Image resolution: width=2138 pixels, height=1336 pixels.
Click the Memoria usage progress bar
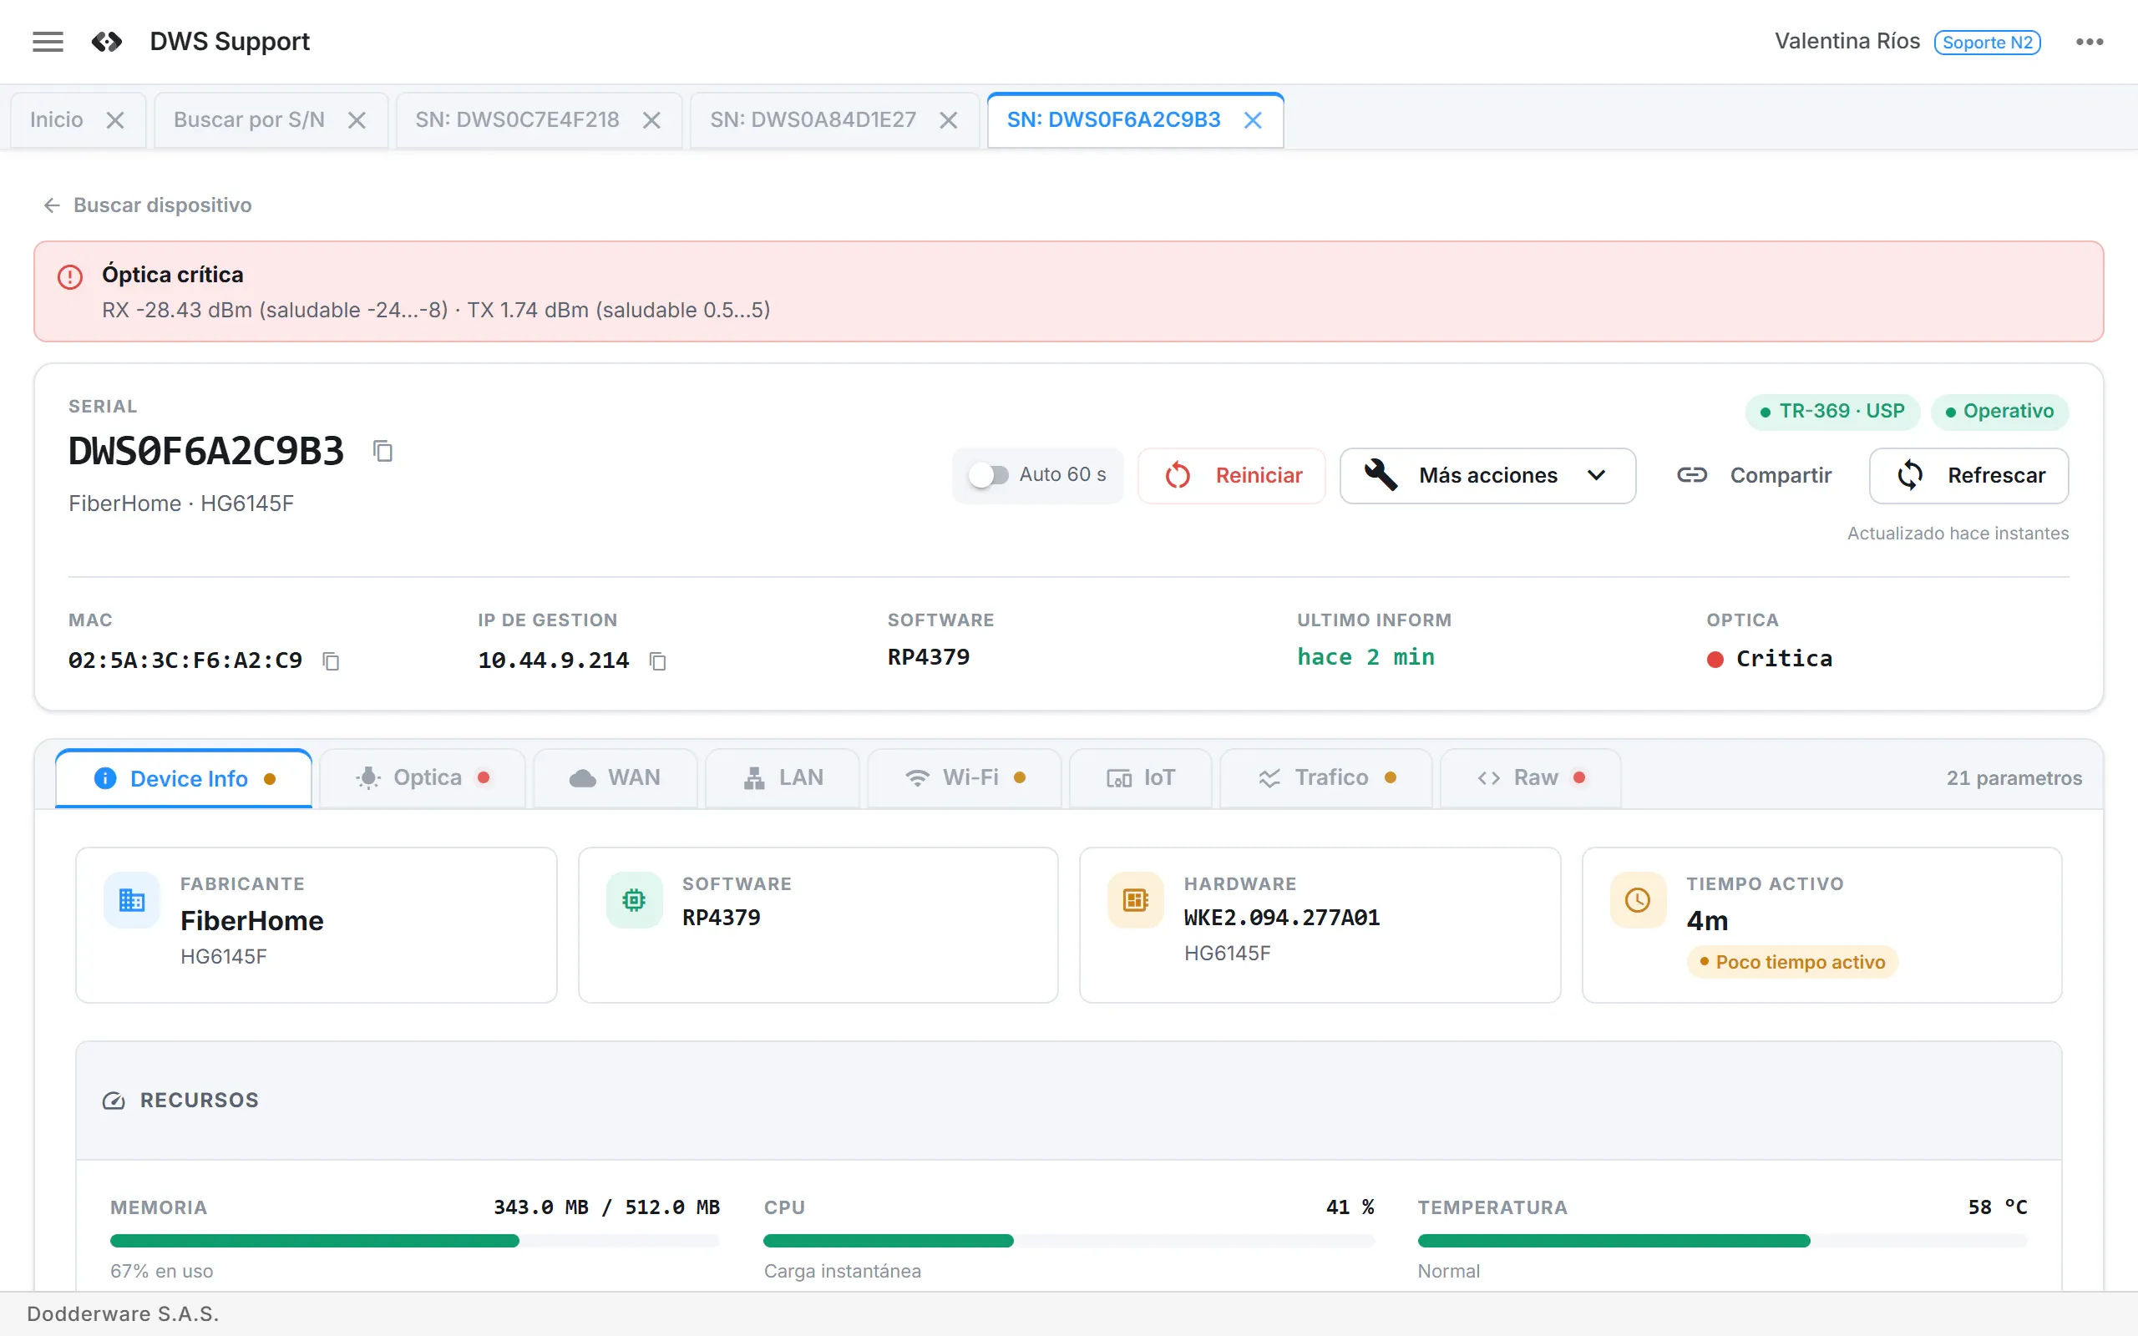(x=414, y=1241)
